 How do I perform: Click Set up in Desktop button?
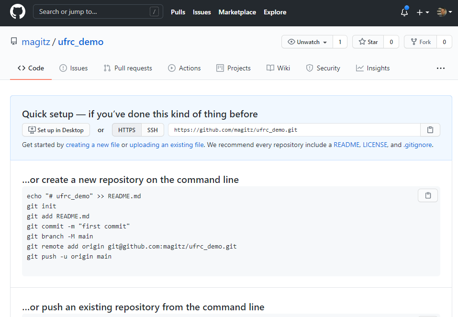[56, 130]
